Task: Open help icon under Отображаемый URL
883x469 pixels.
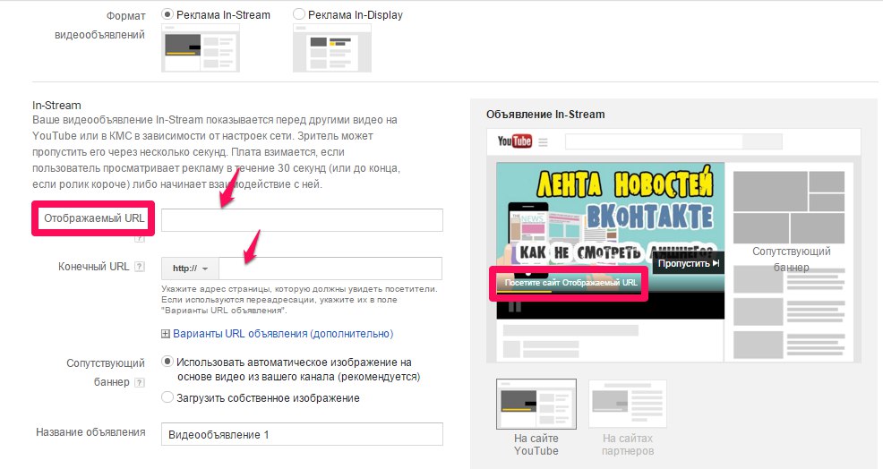Action: tap(140, 239)
